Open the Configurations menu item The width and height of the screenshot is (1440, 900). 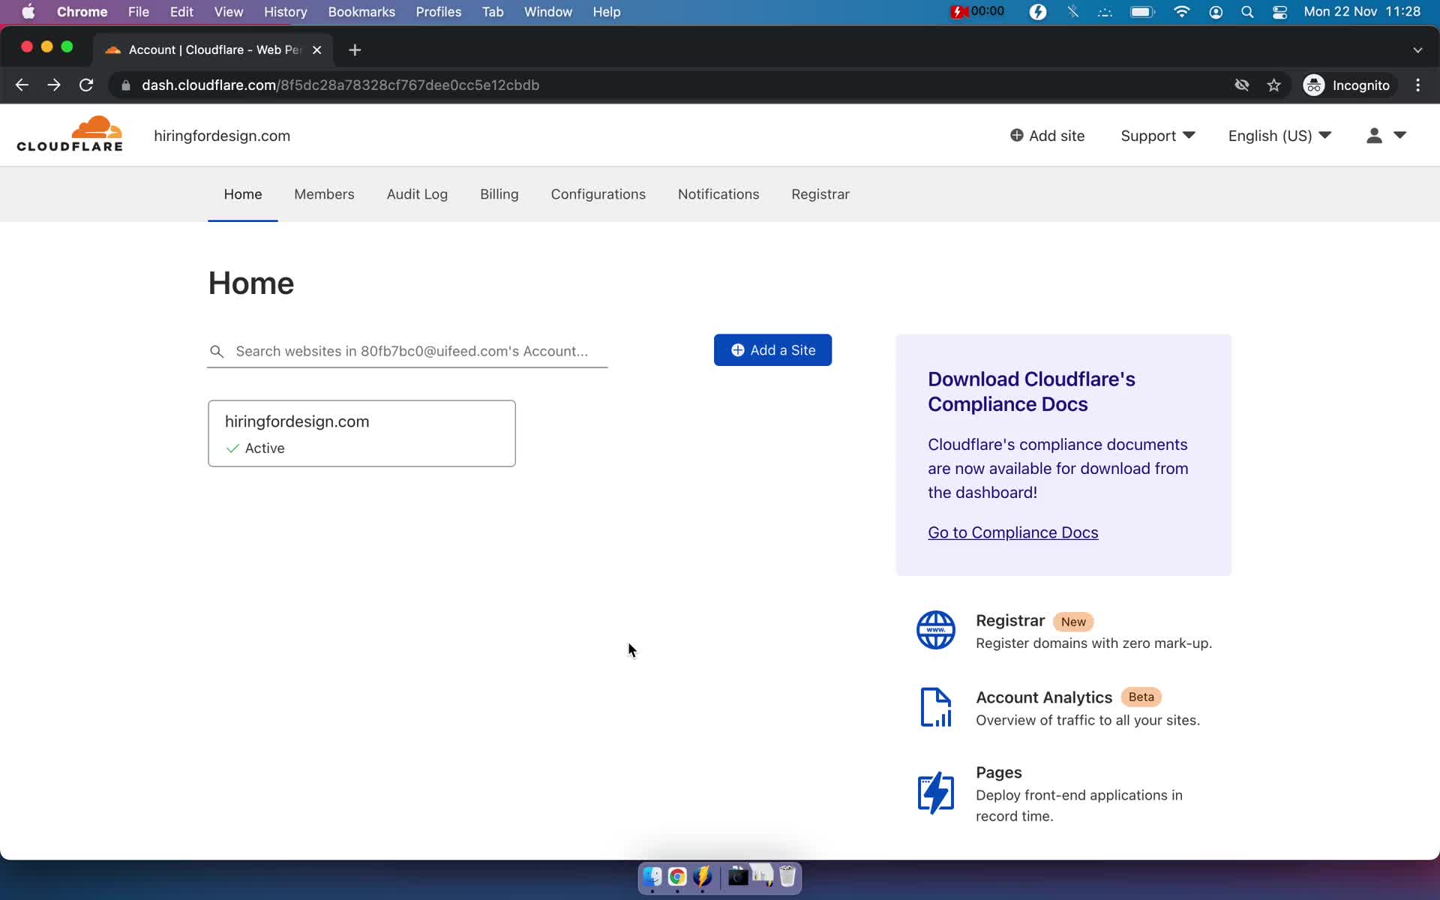tap(598, 194)
